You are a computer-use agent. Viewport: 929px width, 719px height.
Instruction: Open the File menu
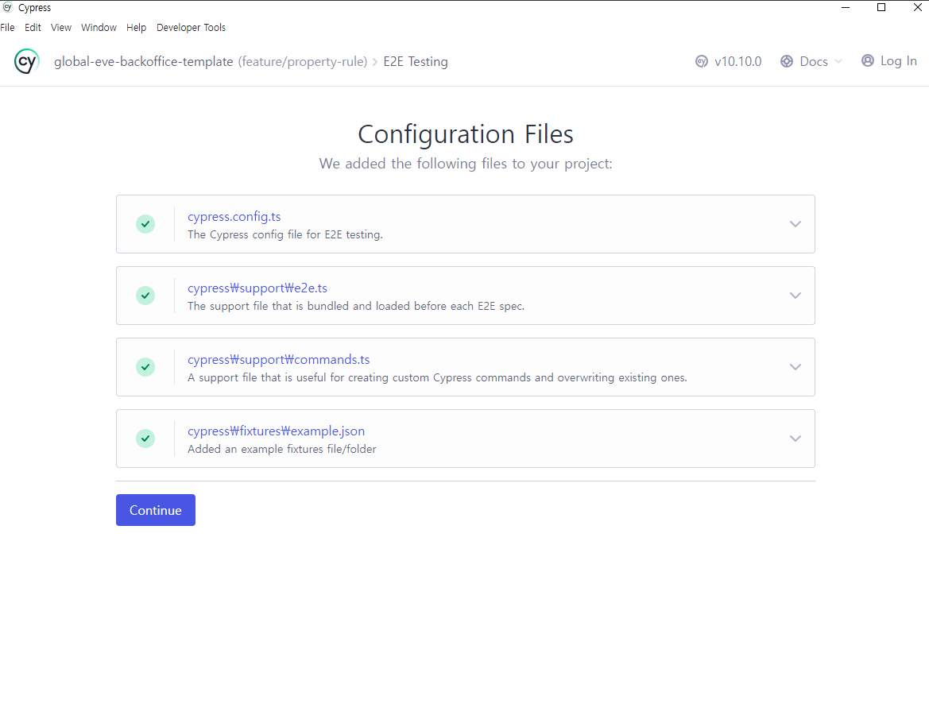click(x=8, y=28)
